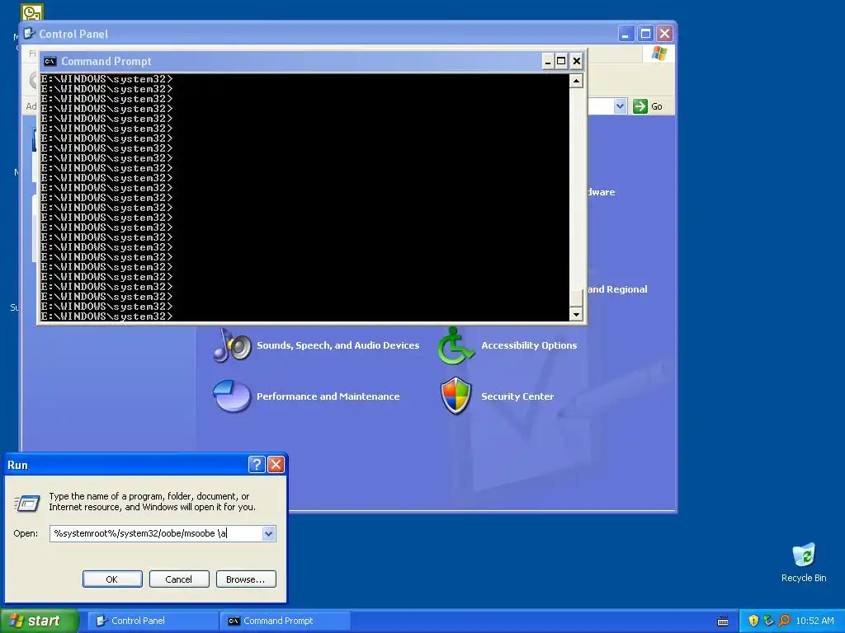Open the Security Center shield icon

pos(456,396)
